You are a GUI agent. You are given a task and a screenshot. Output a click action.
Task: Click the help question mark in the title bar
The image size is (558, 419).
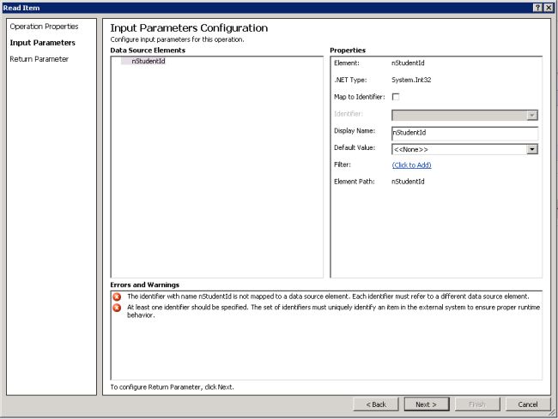pyautogui.click(x=538, y=7)
